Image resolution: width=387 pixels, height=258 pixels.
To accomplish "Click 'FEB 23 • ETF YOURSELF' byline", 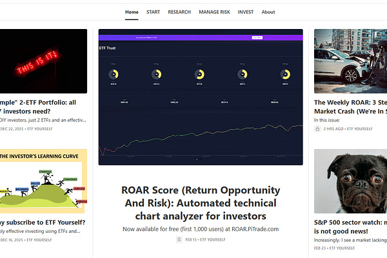I will [334, 248].
